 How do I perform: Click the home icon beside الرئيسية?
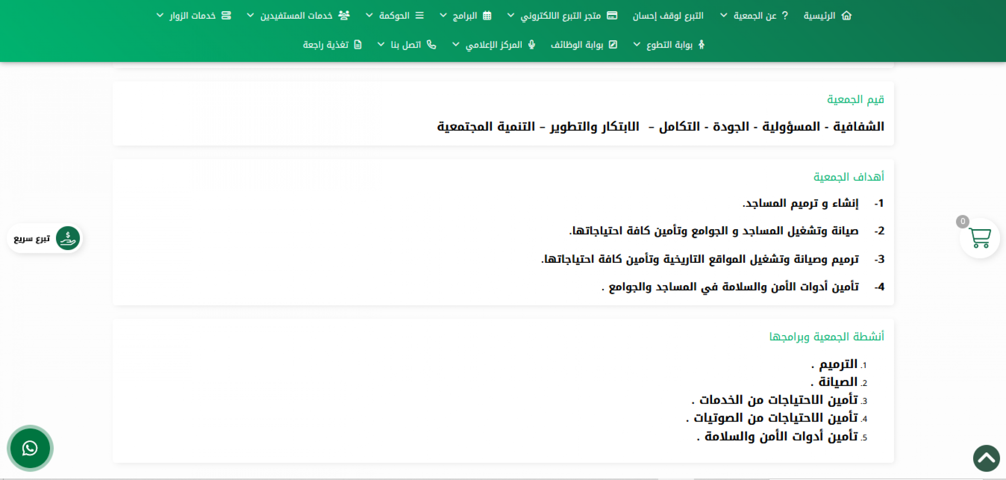[x=846, y=16]
